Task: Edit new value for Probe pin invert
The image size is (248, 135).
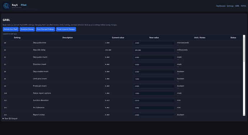Action: click(x=154, y=86)
